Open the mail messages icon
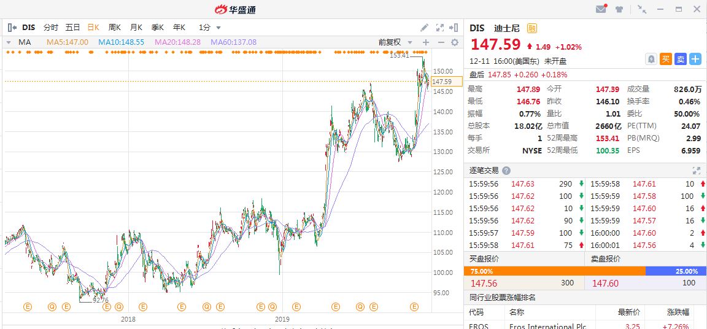 coord(601,9)
